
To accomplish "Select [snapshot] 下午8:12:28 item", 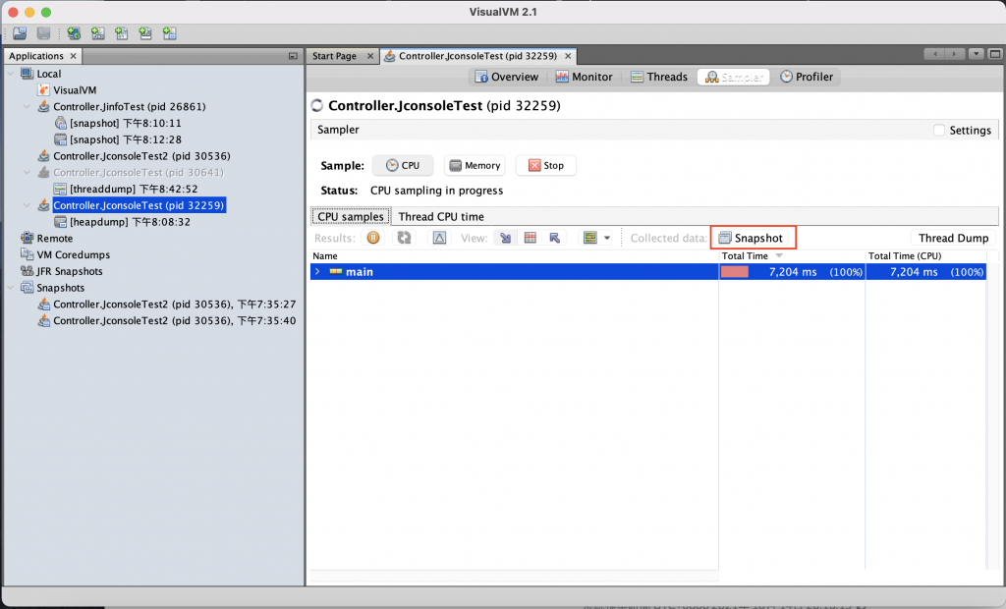I will point(125,139).
